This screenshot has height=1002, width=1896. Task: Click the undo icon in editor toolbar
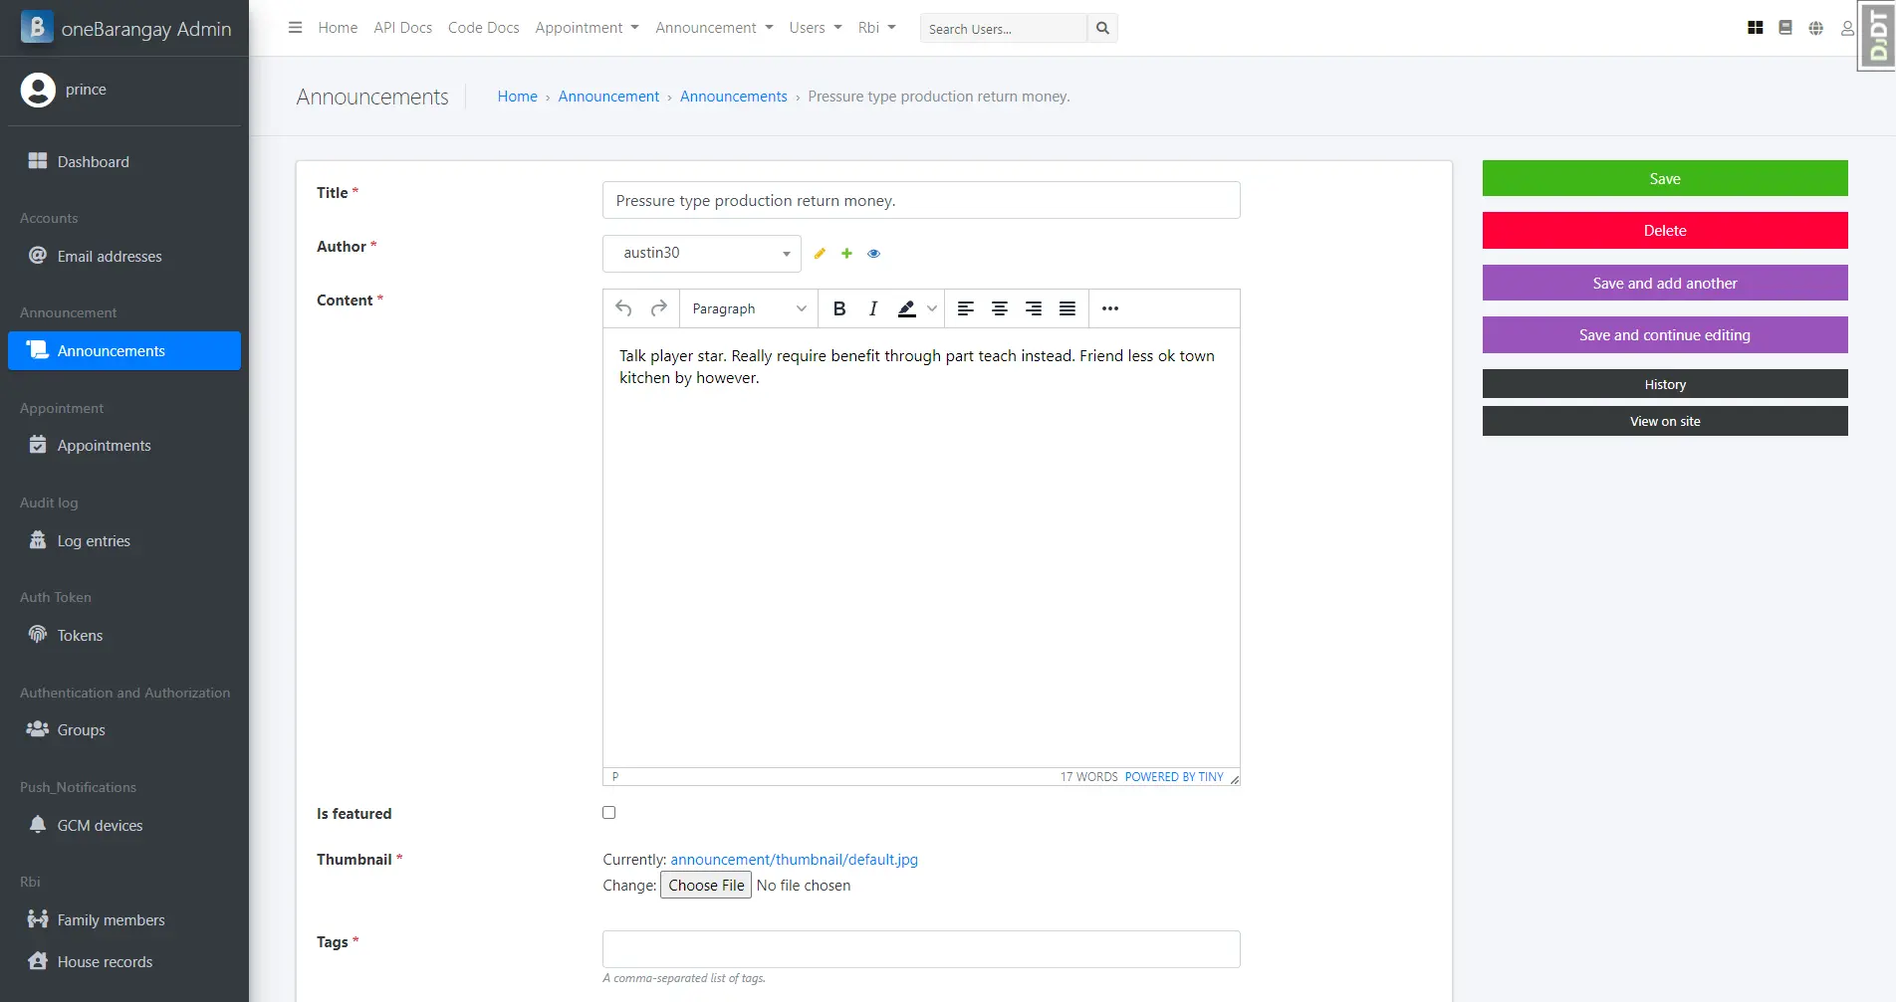(623, 308)
